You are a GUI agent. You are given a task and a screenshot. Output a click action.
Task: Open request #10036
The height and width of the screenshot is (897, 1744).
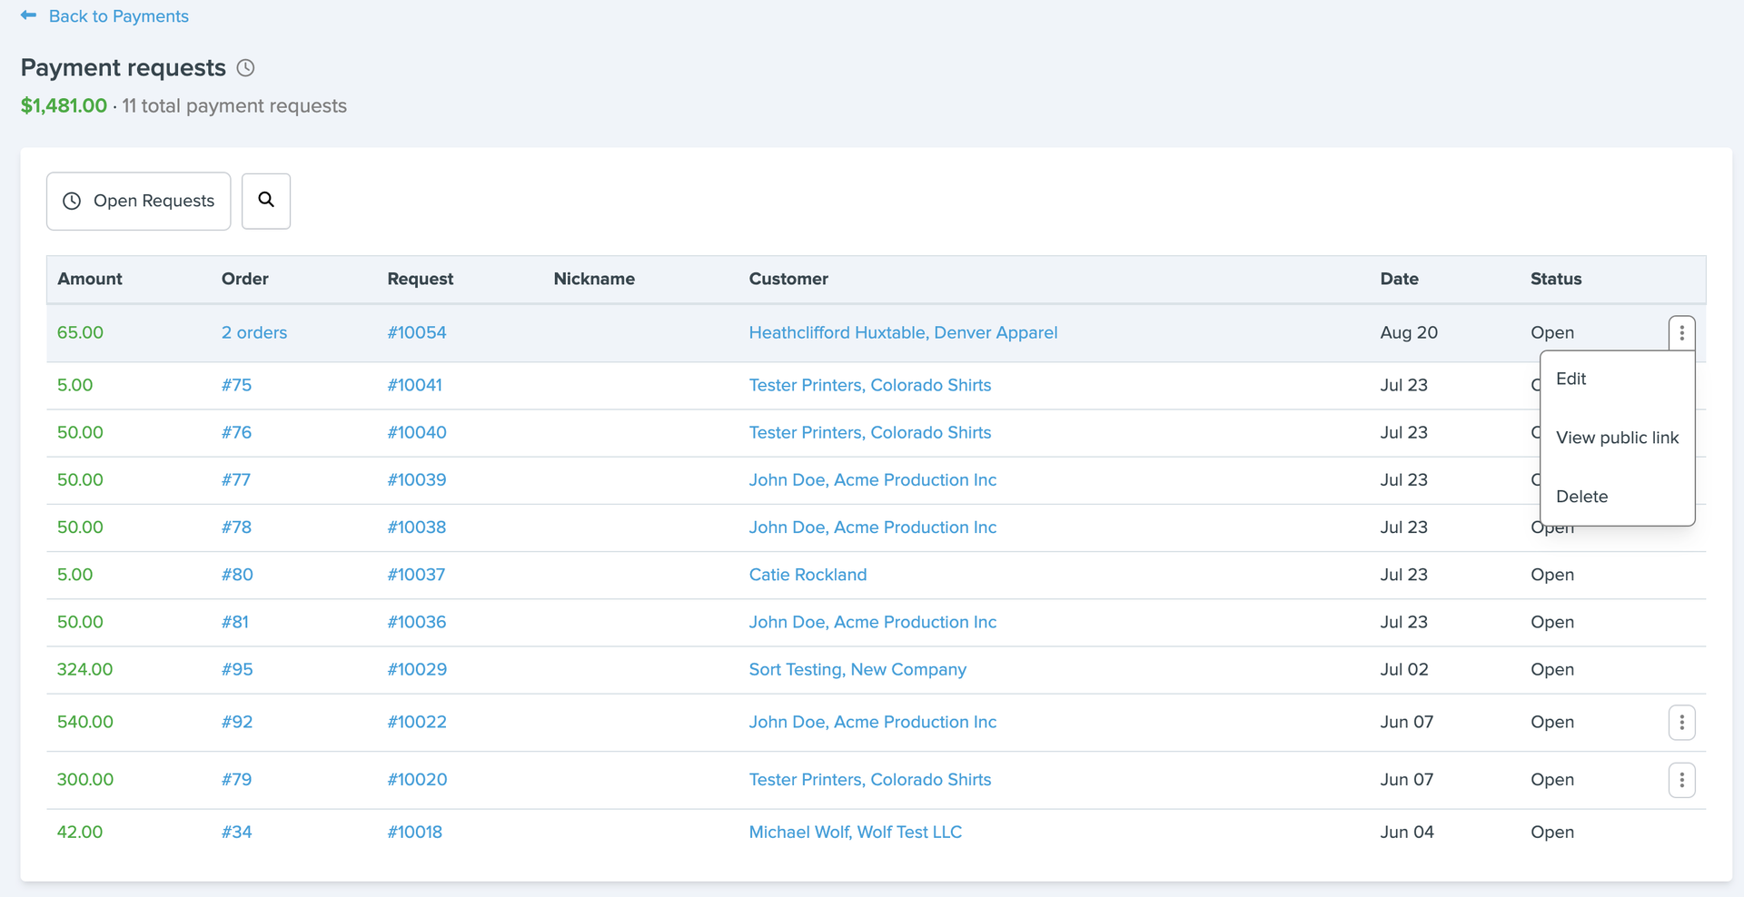point(417,622)
